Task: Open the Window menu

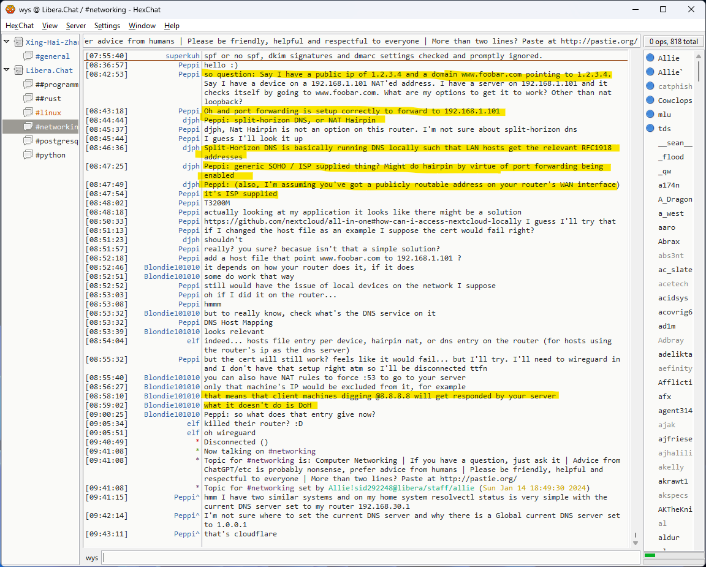Action: pos(142,26)
